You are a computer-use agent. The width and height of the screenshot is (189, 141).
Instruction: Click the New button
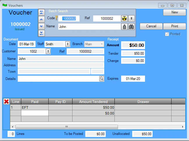coord(174,12)
